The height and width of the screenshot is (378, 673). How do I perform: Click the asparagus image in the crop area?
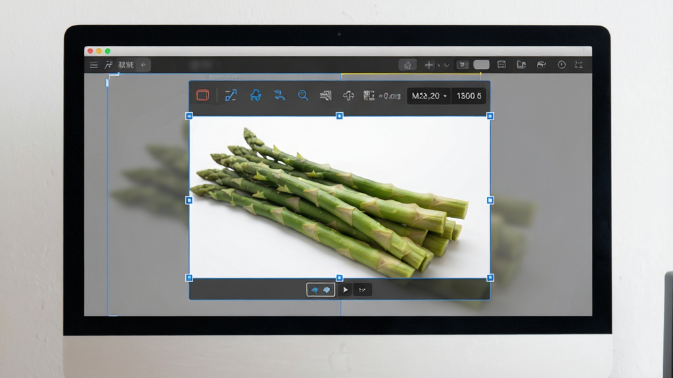coord(340,197)
